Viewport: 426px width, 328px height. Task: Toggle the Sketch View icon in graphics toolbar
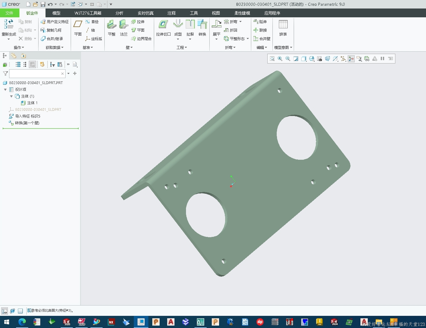367,59
